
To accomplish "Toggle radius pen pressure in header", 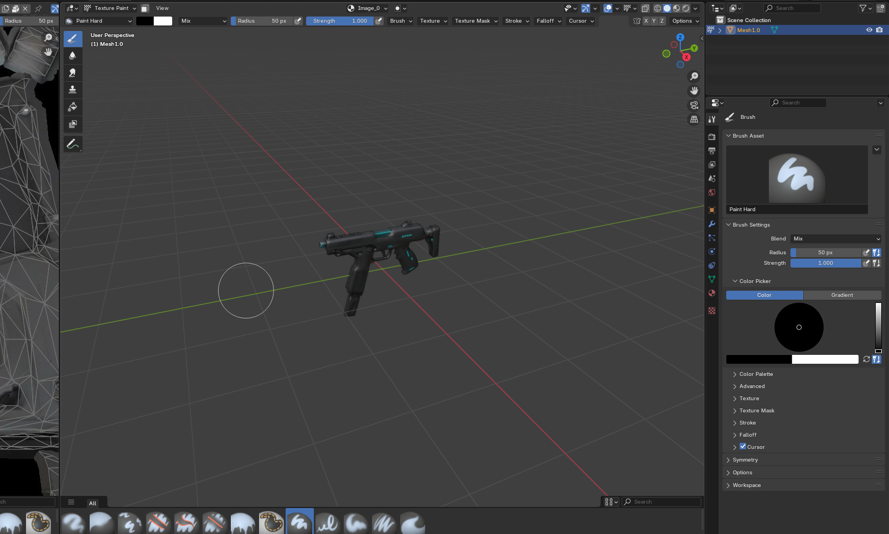I will click(x=298, y=21).
